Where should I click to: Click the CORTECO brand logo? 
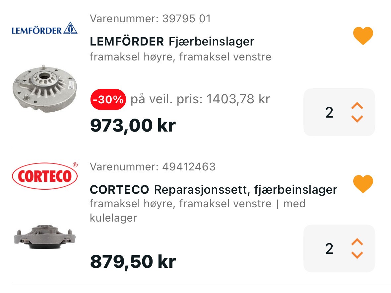pyautogui.click(x=45, y=176)
